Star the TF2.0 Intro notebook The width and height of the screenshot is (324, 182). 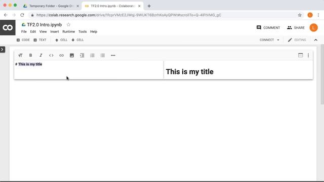coord(68,25)
